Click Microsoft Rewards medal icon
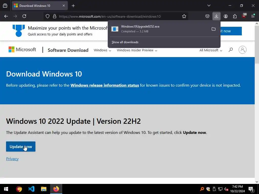Screen dimensions: 259x194 tap(19, 31)
